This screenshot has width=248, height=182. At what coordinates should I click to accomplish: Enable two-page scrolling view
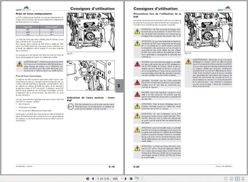(243, 179)
